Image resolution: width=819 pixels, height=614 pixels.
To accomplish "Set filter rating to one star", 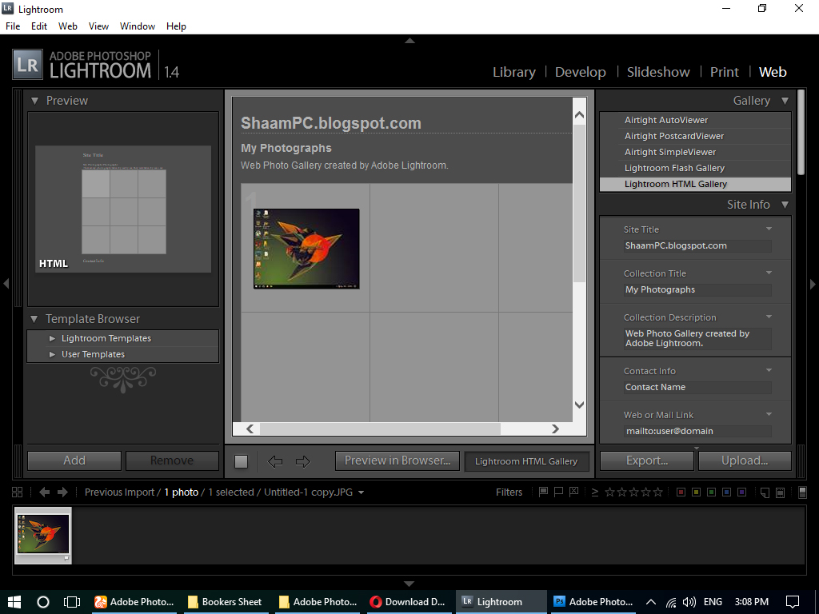I will pyautogui.click(x=609, y=492).
